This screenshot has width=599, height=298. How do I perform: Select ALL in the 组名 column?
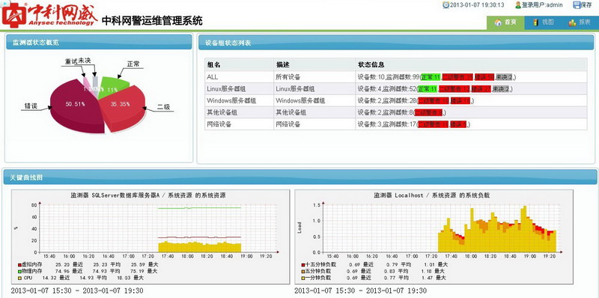click(x=213, y=77)
